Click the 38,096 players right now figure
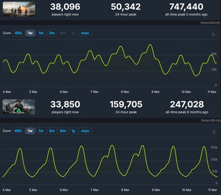This screenshot has width=221, height=195. click(65, 7)
